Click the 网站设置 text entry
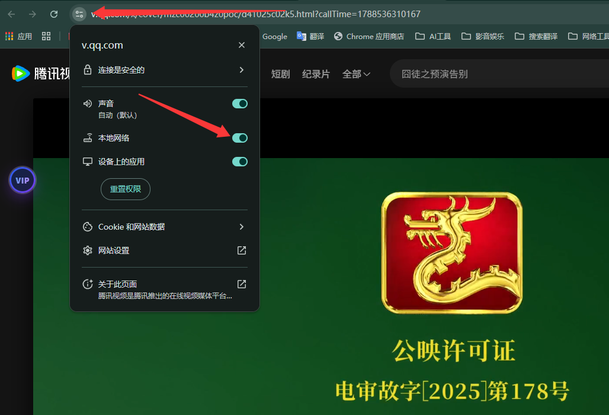This screenshot has height=415, width=609. point(113,250)
